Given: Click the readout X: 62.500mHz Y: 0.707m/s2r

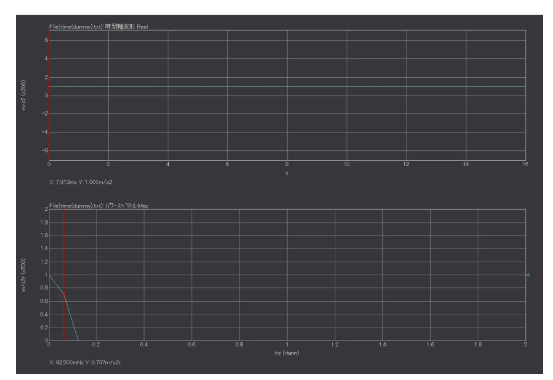Looking at the screenshot, I should pyautogui.click(x=85, y=362).
